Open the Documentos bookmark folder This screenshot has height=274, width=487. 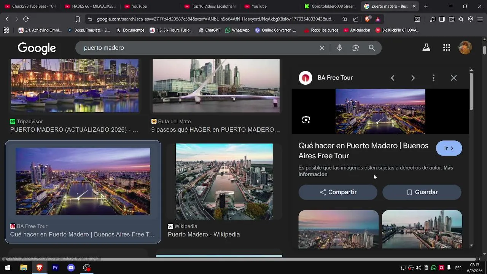click(130, 30)
